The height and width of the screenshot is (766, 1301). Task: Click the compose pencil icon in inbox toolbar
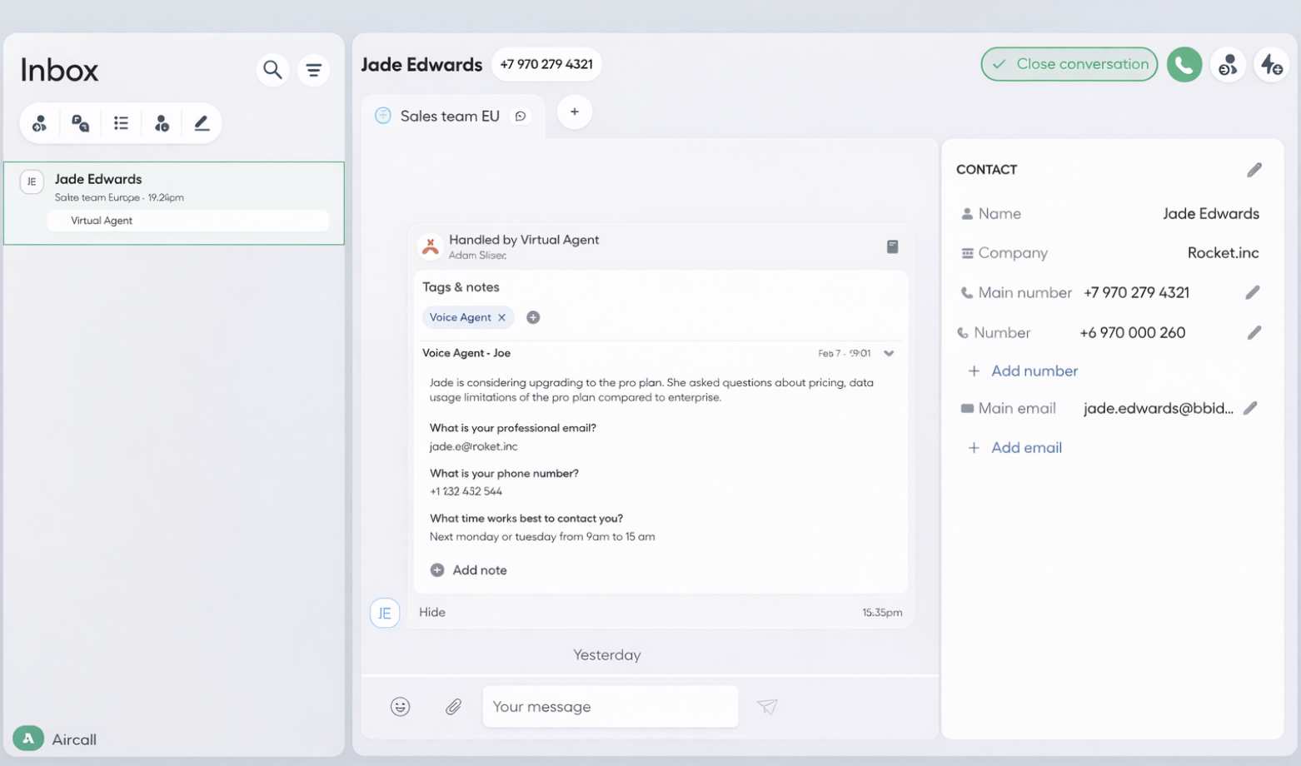(x=202, y=123)
